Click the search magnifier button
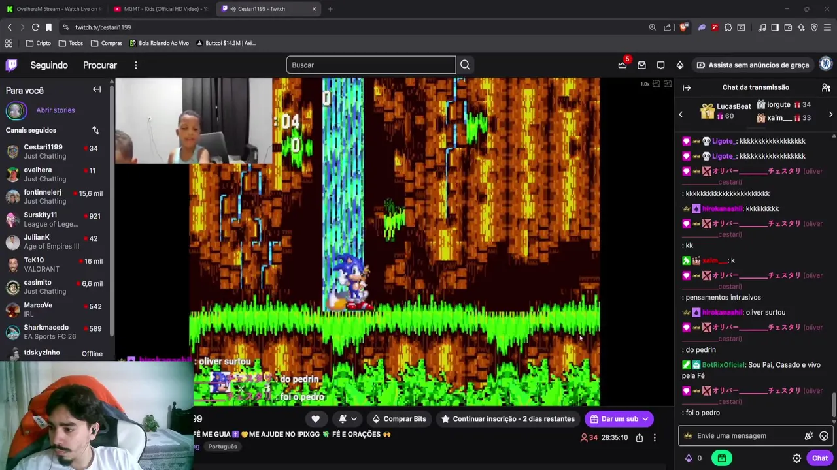Screen dimensions: 837x470 point(465,65)
